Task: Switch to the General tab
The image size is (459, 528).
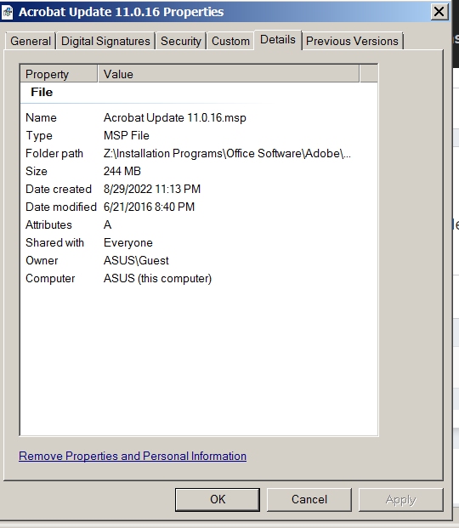Action: (x=31, y=41)
